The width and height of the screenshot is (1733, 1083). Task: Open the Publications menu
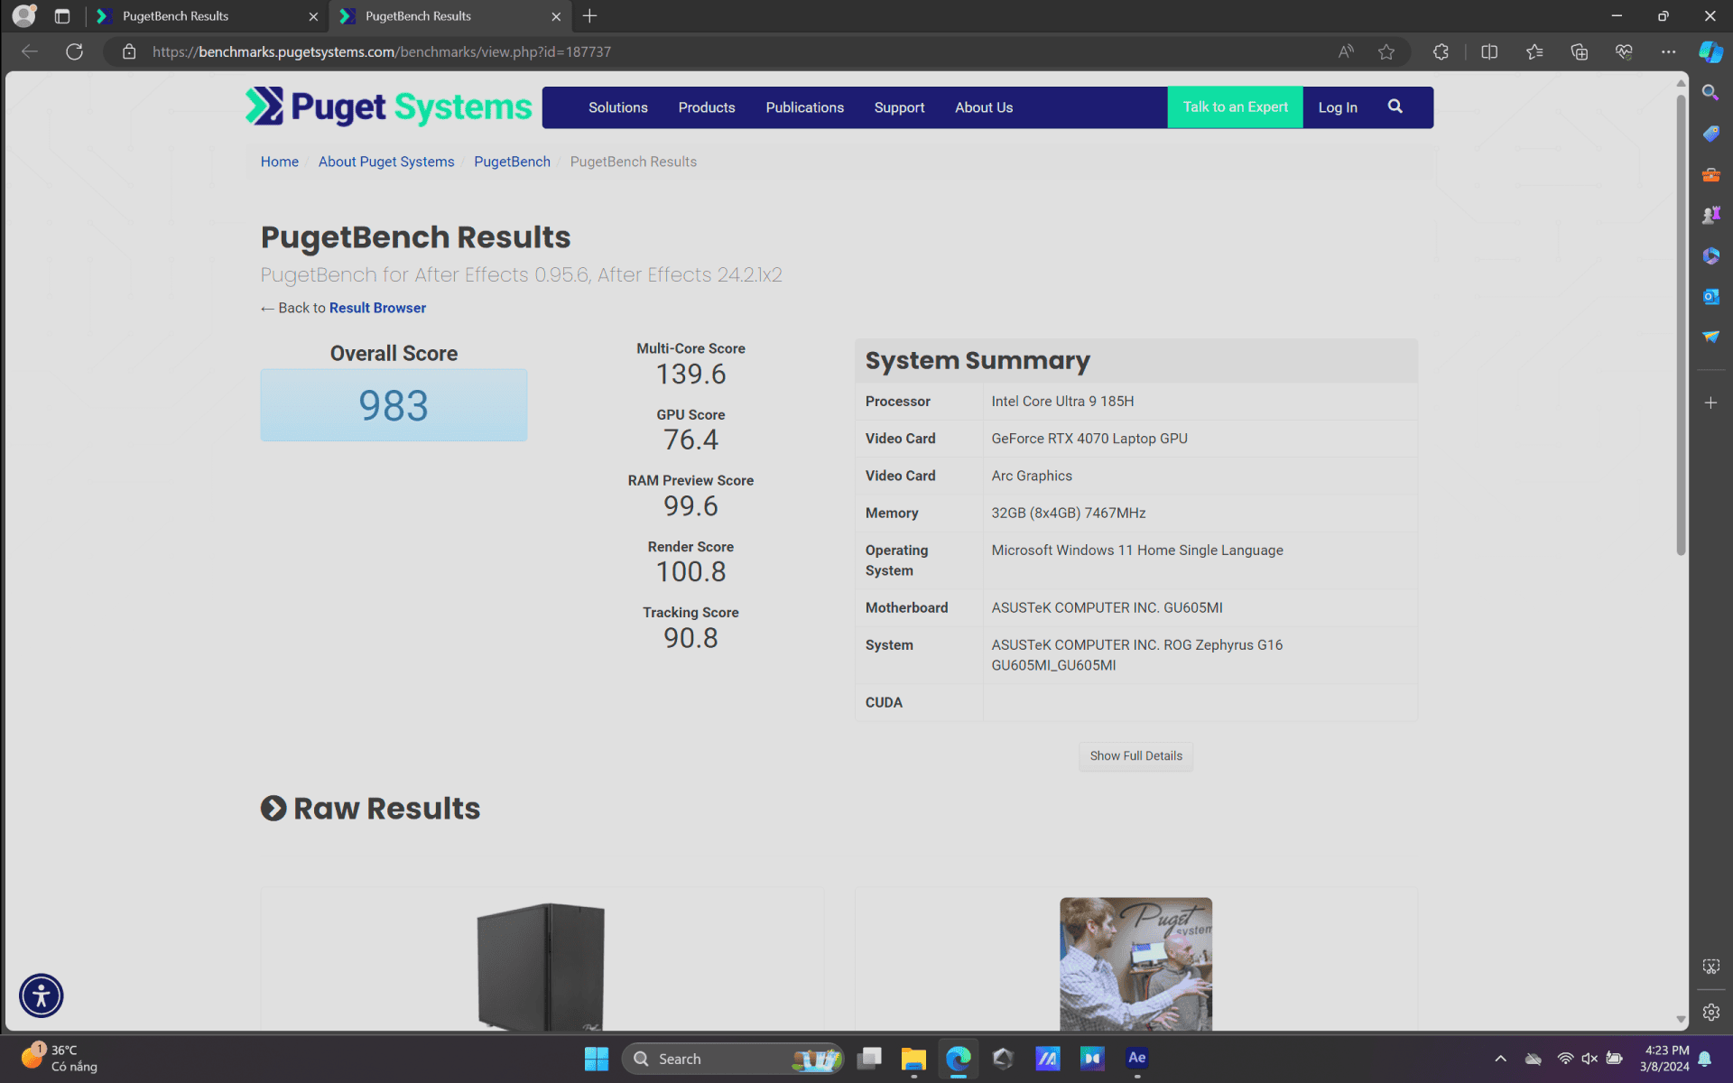click(805, 107)
